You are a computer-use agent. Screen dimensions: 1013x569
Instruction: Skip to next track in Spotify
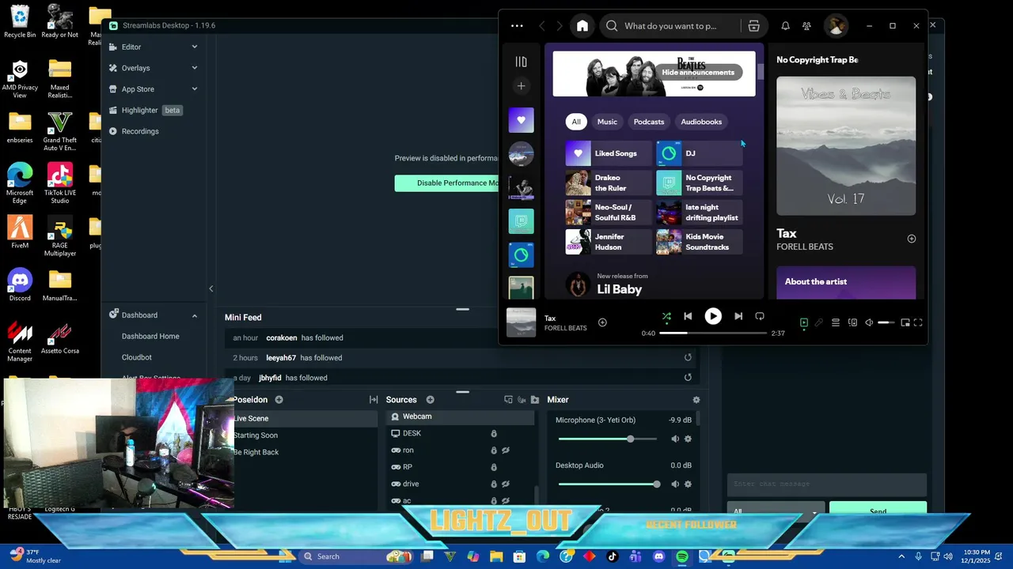tap(738, 316)
